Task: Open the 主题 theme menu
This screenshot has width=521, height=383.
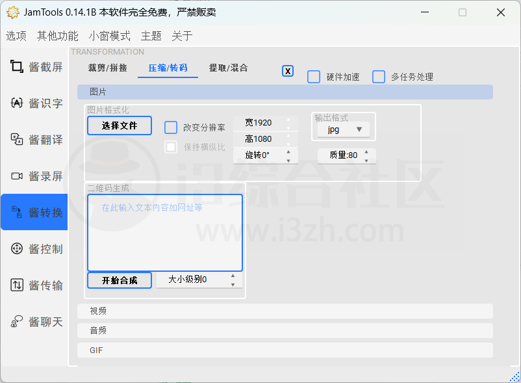Action: point(151,36)
